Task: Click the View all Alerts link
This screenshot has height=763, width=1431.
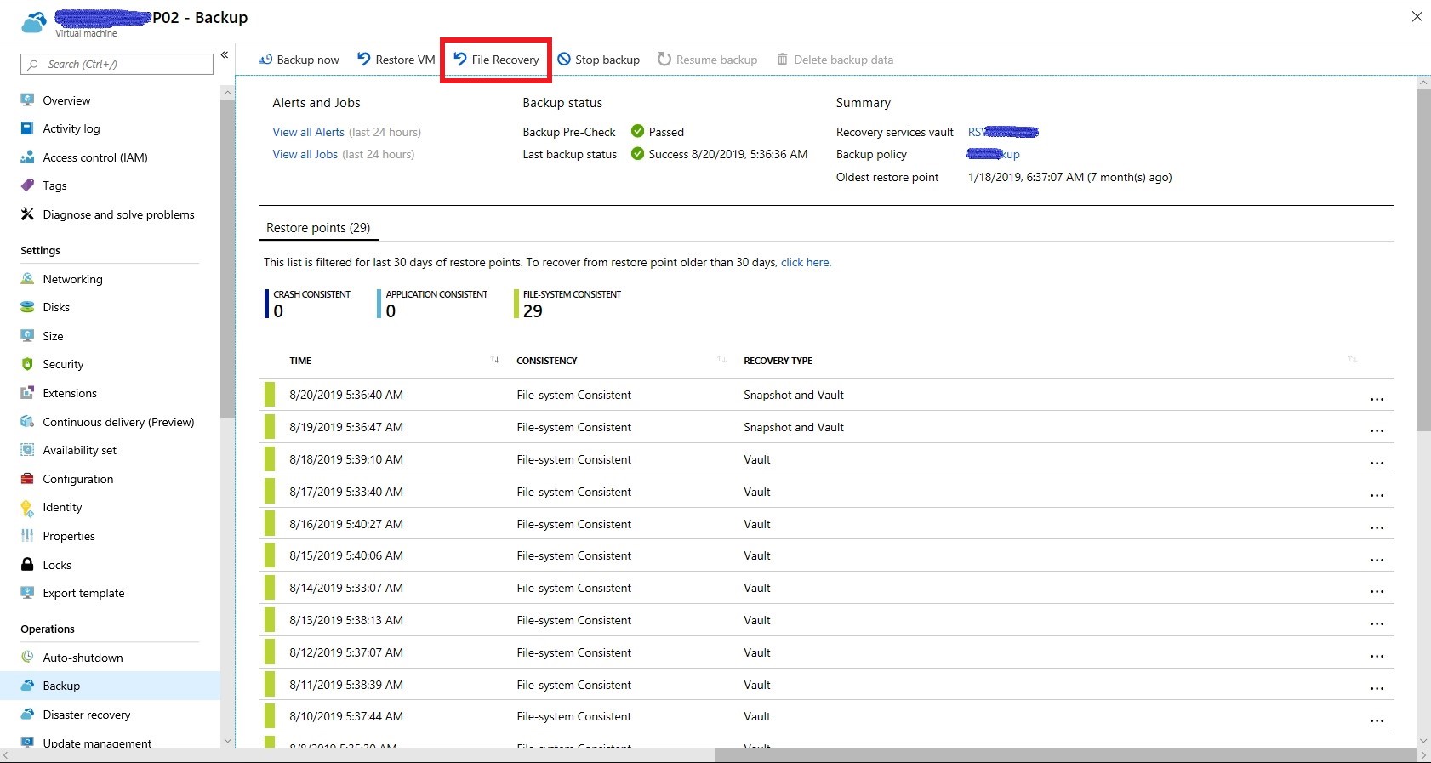Action: (308, 132)
